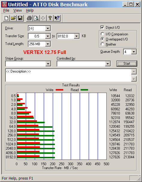This screenshot has height=182, width=142.
Task: Expand the Transfer Size maximum 8192.0 dropdown
Action: [76, 36]
